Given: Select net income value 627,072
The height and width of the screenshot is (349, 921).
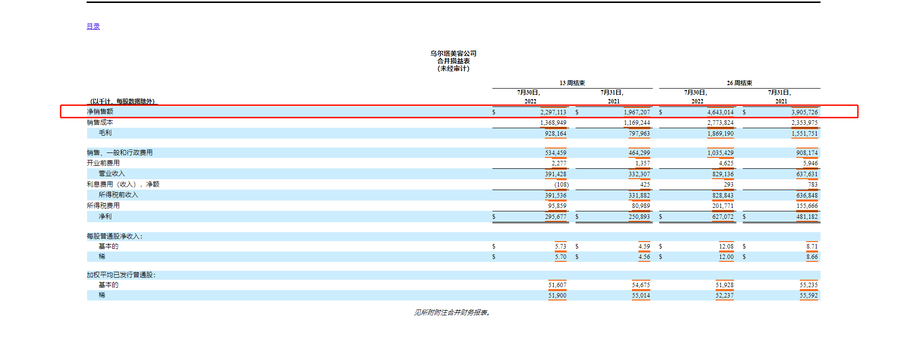Looking at the screenshot, I should (723, 217).
